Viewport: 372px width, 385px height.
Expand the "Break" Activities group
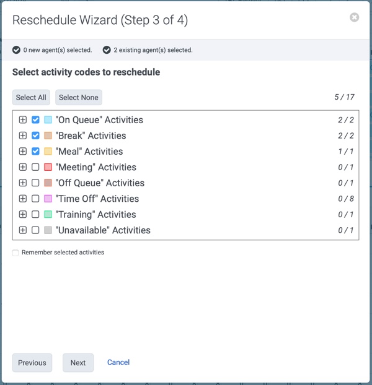23,136
